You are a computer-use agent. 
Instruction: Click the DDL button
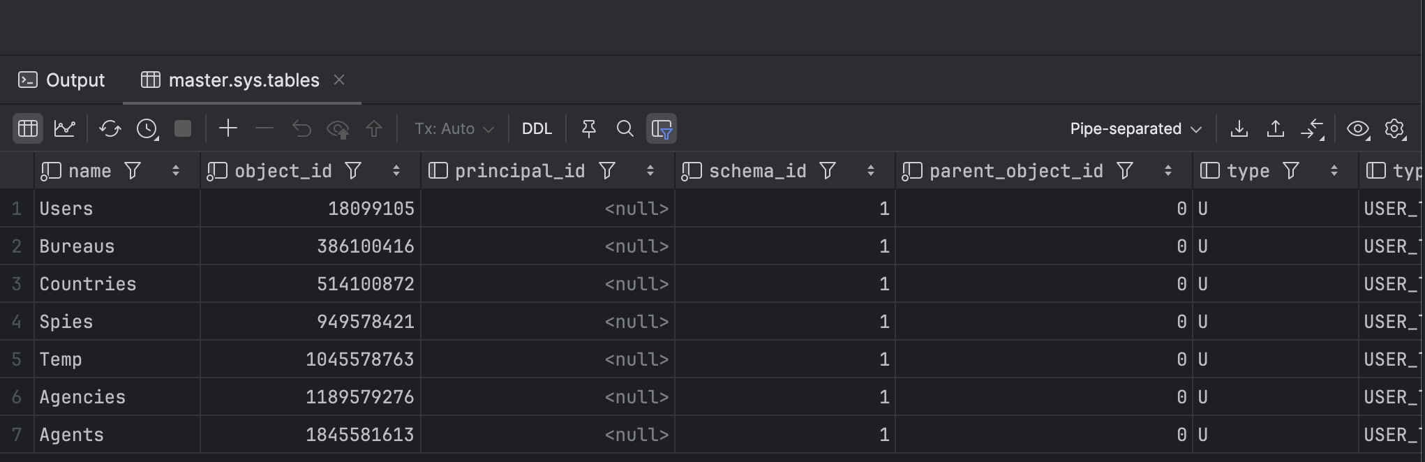(537, 129)
